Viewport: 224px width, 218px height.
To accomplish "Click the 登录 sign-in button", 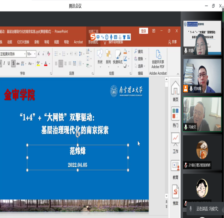I will (143, 31).
